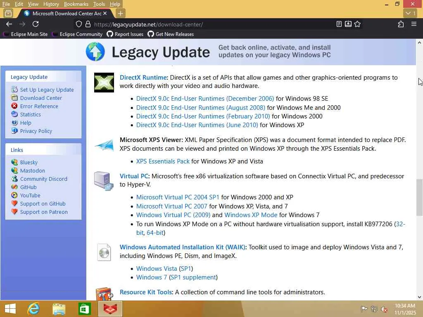
Task: Open a new tab with plus button
Action: [120, 13]
